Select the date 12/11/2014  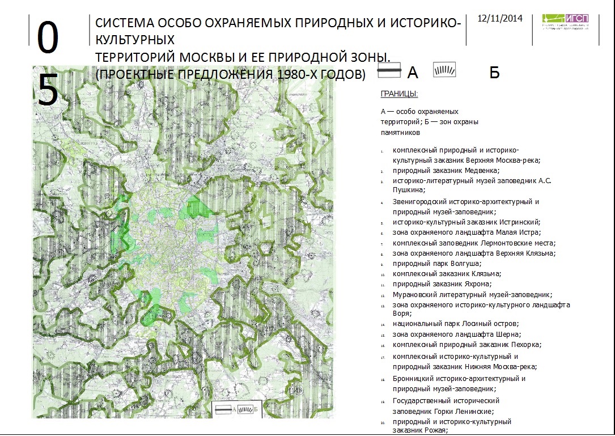[x=500, y=18]
